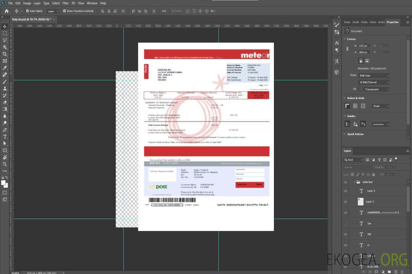The height and width of the screenshot is (274, 412).
Task: Hide the m text layer
Action: point(346,245)
